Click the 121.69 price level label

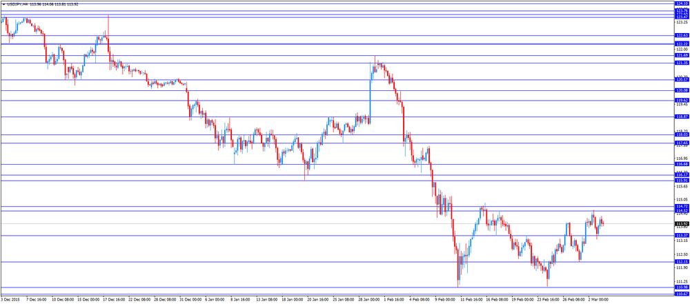(x=682, y=55)
